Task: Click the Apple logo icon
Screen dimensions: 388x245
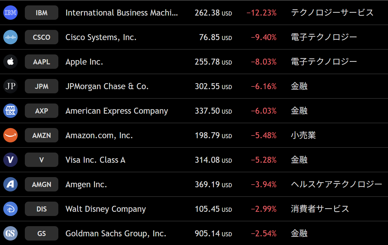Action: (10, 62)
